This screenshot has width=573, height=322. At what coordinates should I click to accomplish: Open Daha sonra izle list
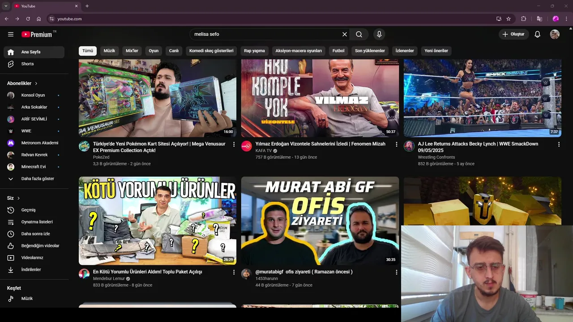34,234
